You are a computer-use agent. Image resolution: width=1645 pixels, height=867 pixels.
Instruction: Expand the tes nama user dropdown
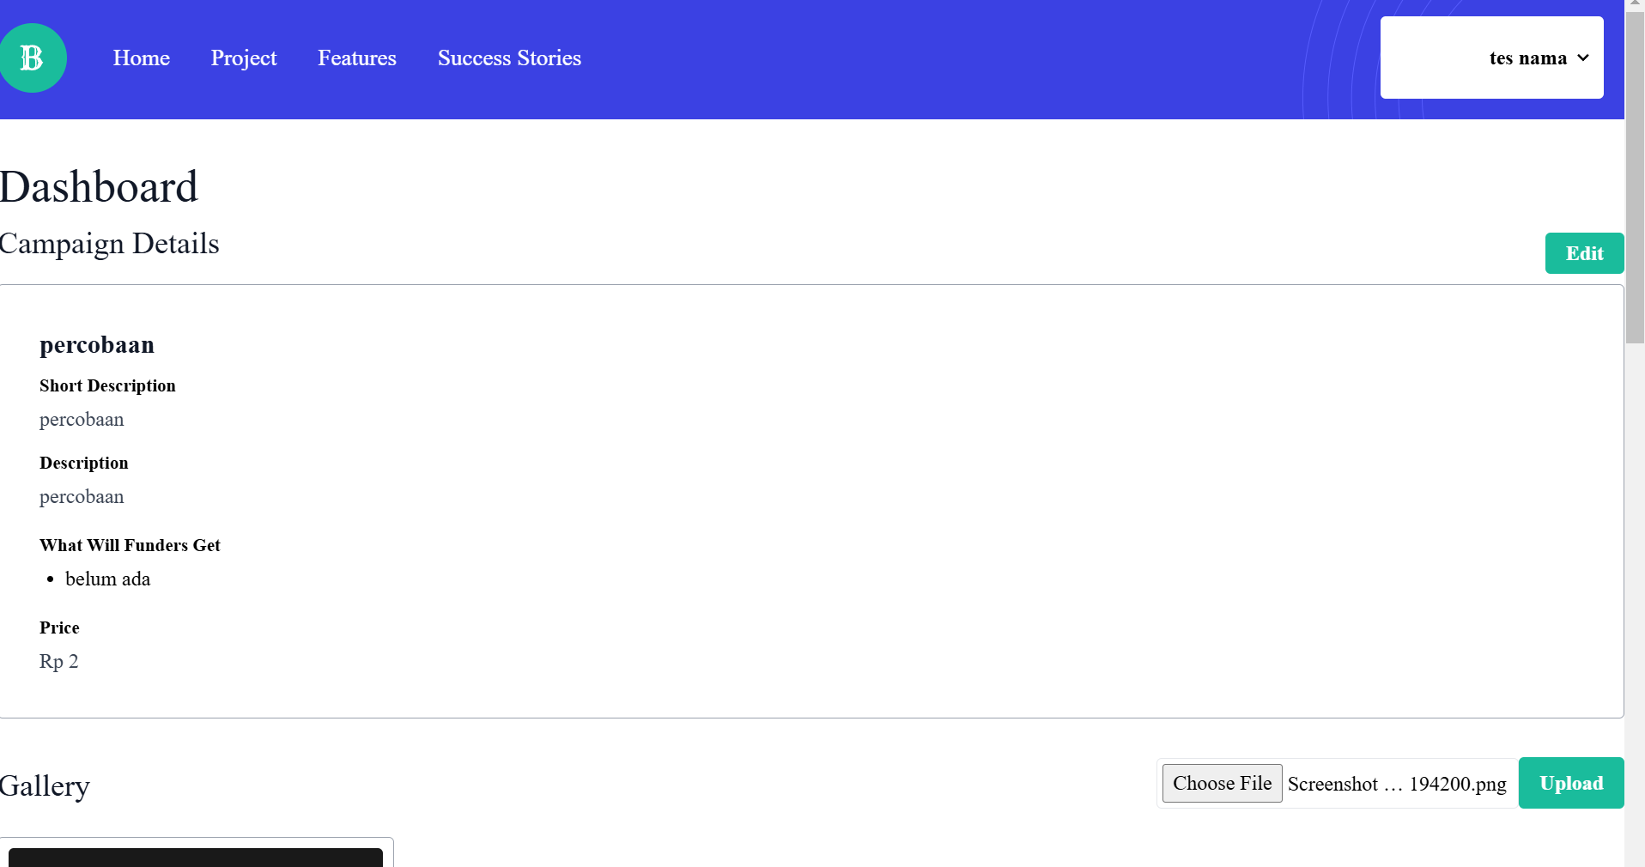pyautogui.click(x=1491, y=58)
